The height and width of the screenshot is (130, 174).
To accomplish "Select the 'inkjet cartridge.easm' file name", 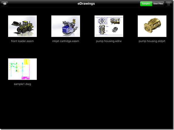I will click(x=66, y=41).
